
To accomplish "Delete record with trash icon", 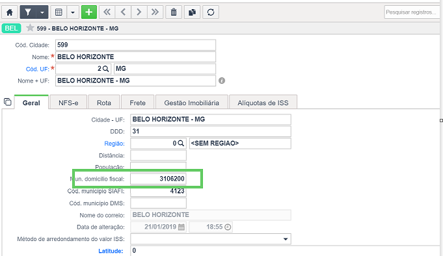I will (x=174, y=12).
